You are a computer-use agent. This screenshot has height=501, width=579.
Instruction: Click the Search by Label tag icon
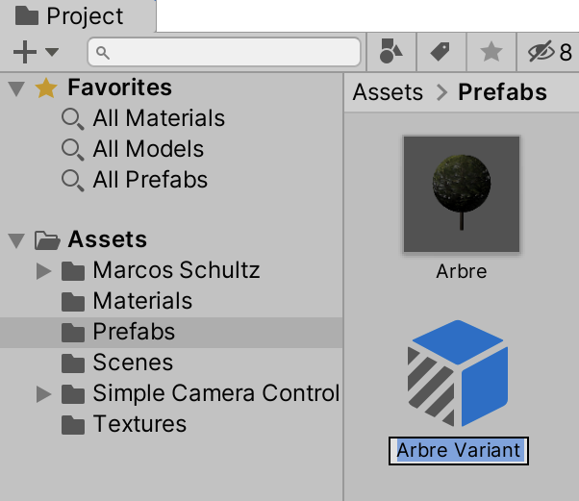441,52
